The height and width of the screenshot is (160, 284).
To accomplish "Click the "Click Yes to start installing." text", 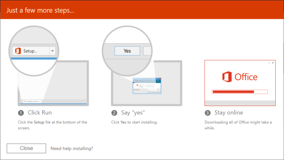I will (x=134, y=122).
